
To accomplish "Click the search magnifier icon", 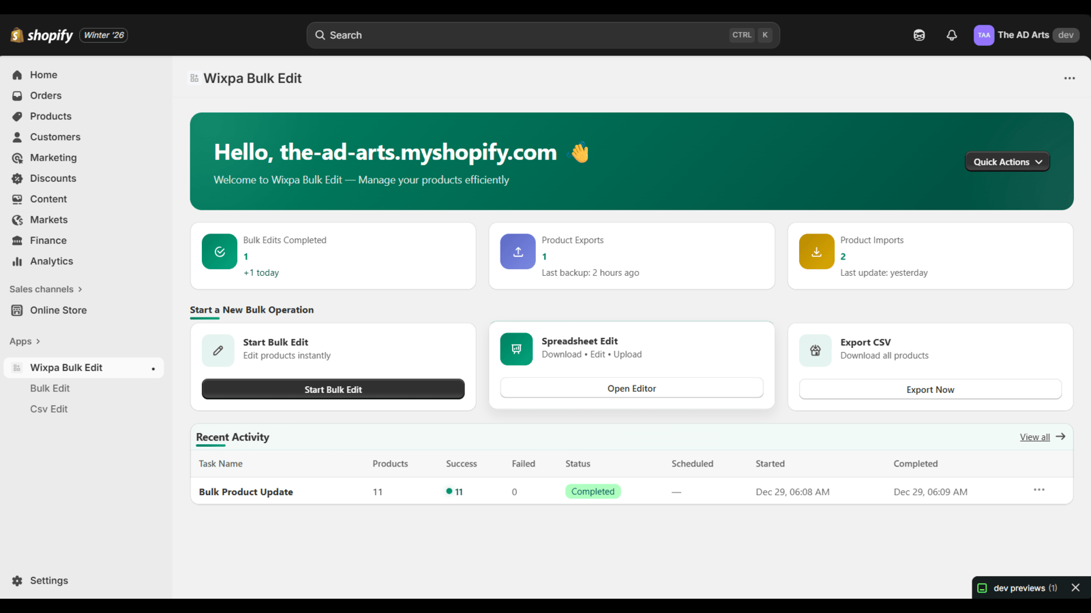I will coord(320,35).
